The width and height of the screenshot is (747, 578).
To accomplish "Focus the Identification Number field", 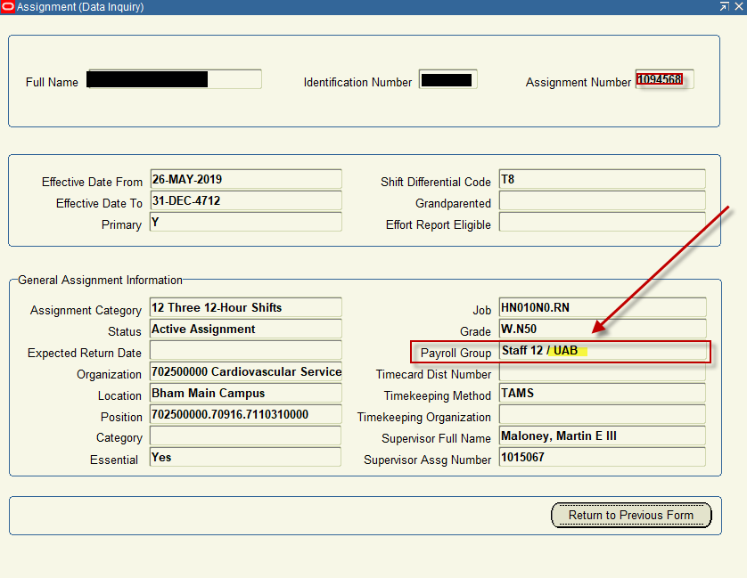I will [x=447, y=80].
